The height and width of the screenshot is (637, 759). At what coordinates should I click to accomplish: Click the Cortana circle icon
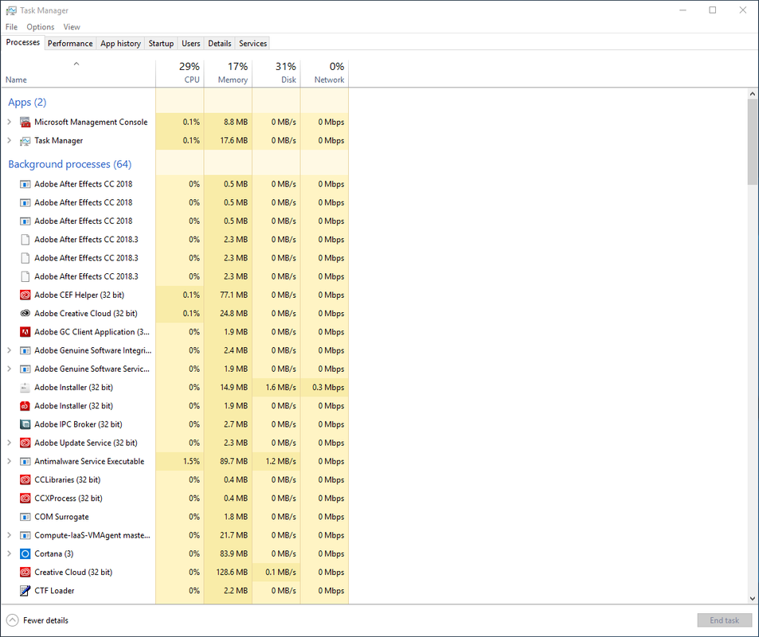pos(25,553)
